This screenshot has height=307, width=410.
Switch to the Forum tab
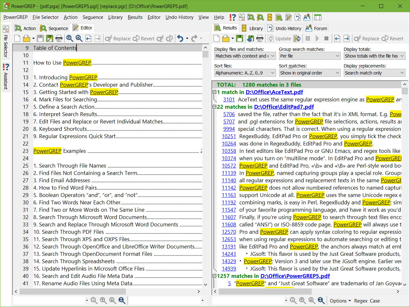point(316,28)
